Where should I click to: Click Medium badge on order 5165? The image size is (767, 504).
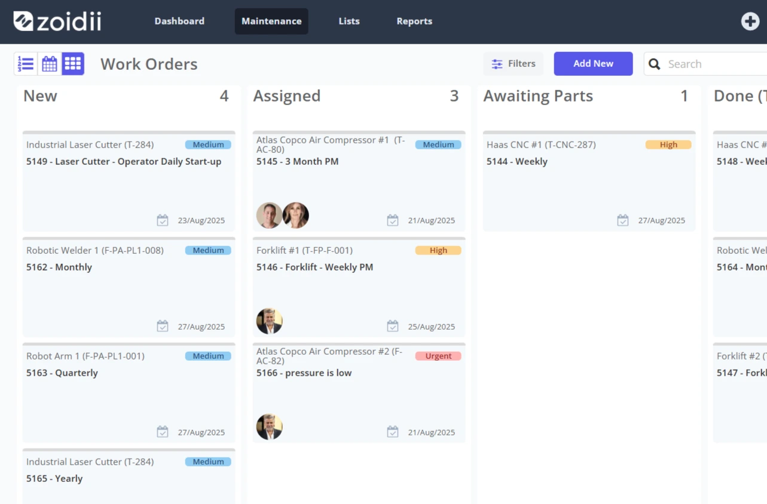(x=208, y=462)
